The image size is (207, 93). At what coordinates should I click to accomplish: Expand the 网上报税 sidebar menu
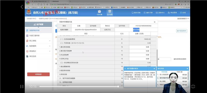[x=38, y=41]
